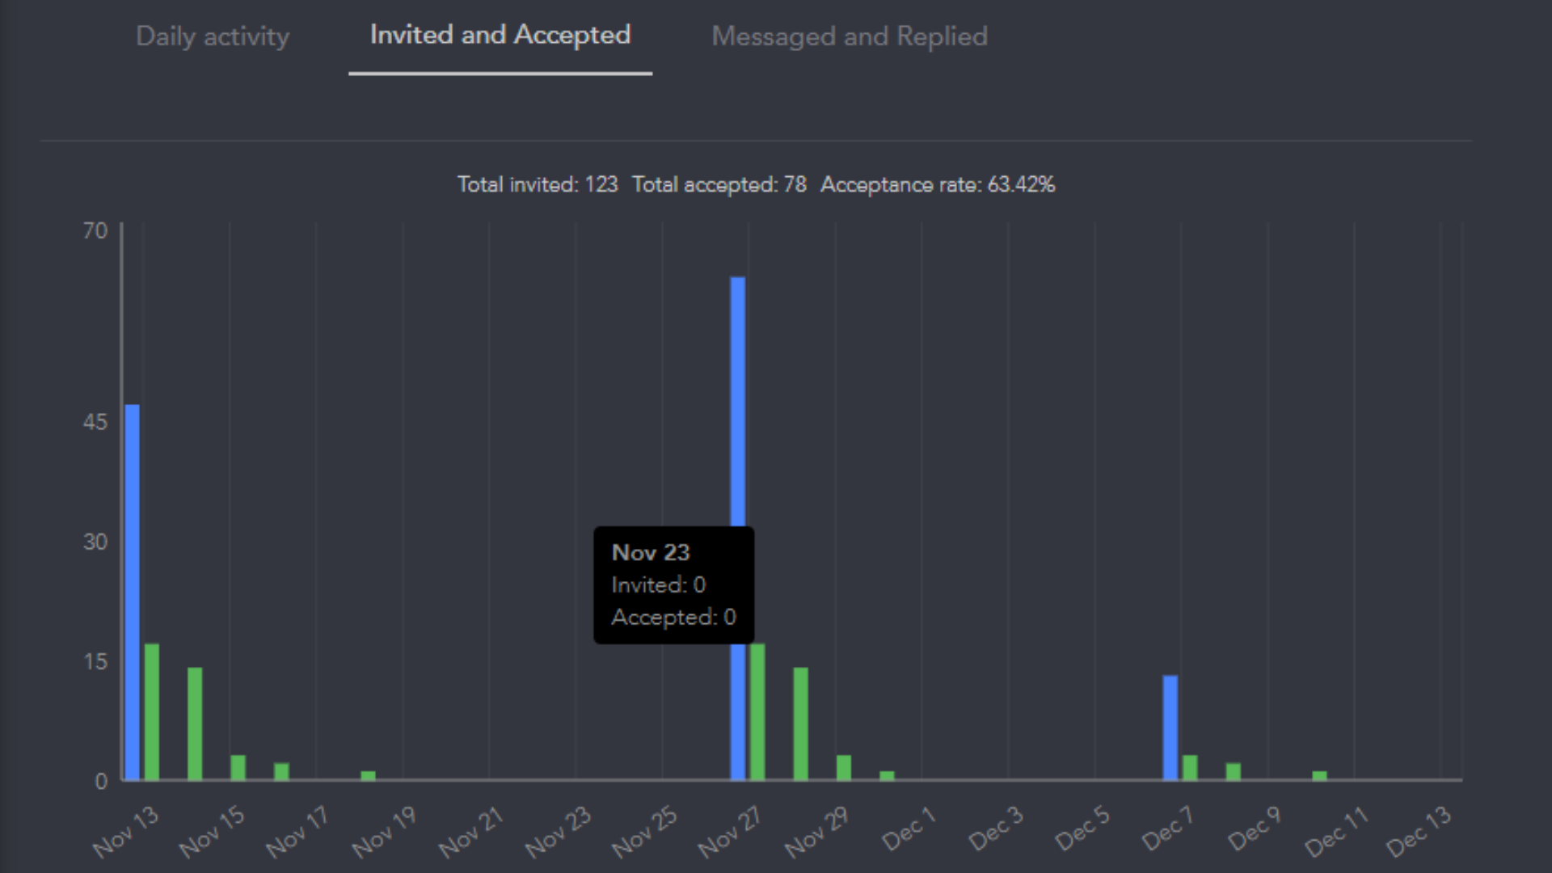This screenshot has width=1552, height=873.
Task: Select the Invited and Accepted tab
Action: (500, 35)
